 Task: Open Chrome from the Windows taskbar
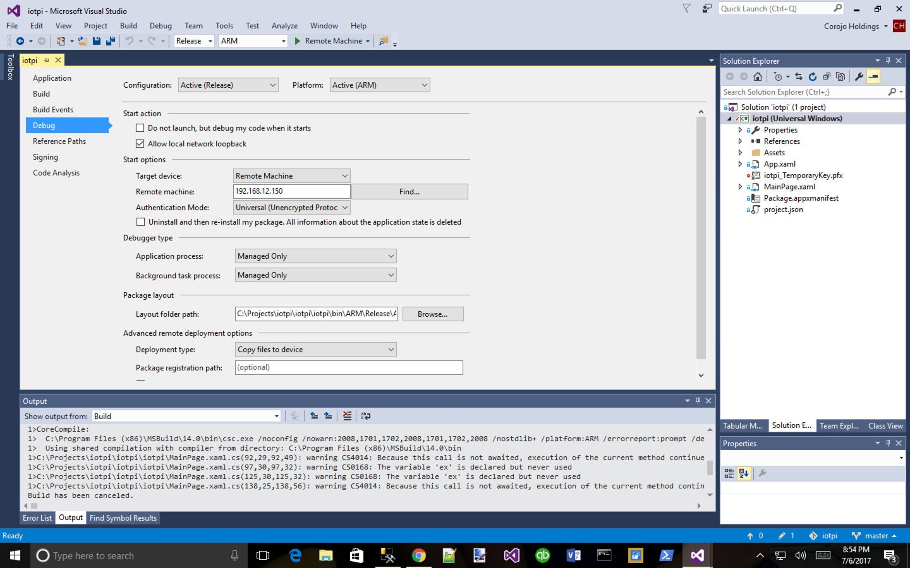coord(418,555)
